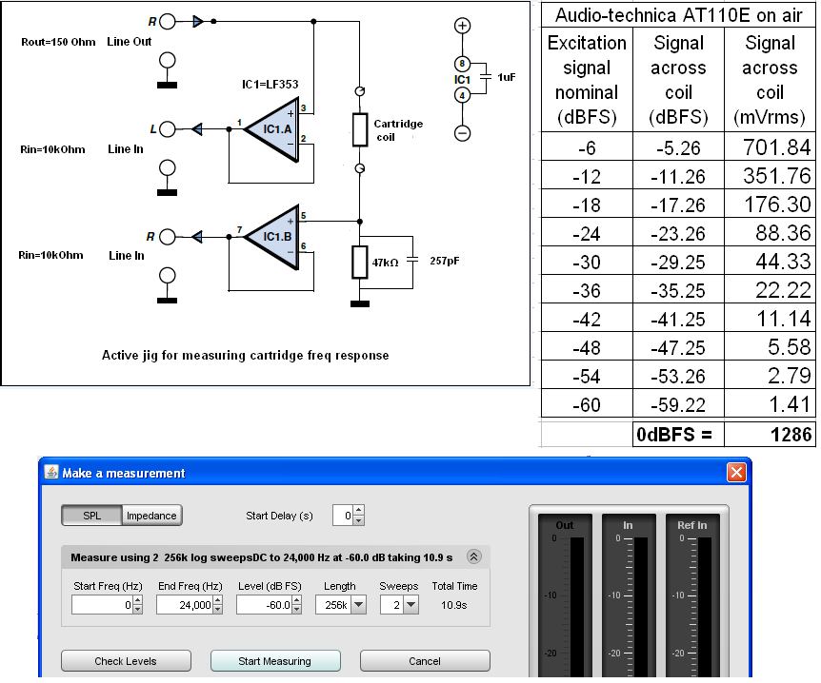Click table title 'Audio-technica AT110E on air'
Image resolution: width=821 pixels, height=683 pixels.
click(x=678, y=15)
